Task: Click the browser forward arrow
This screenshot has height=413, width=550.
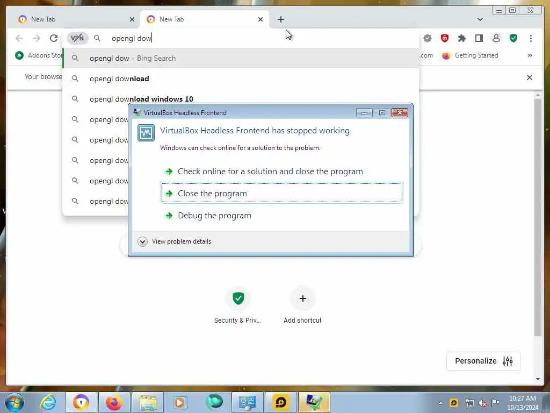Action: click(37, 38)
